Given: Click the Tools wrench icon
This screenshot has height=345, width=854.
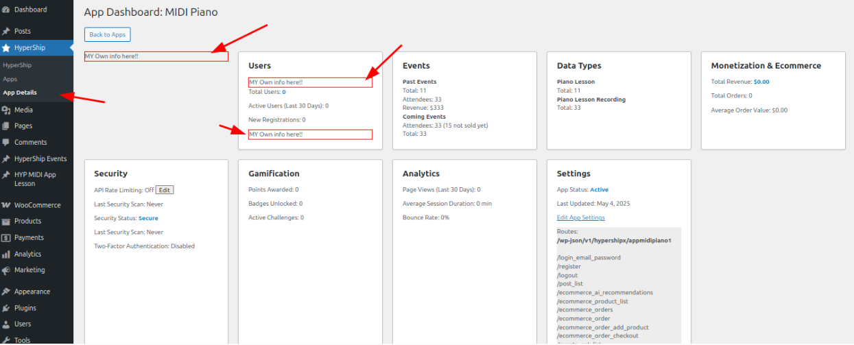Looking at the screenshot, I should point(6,340).
